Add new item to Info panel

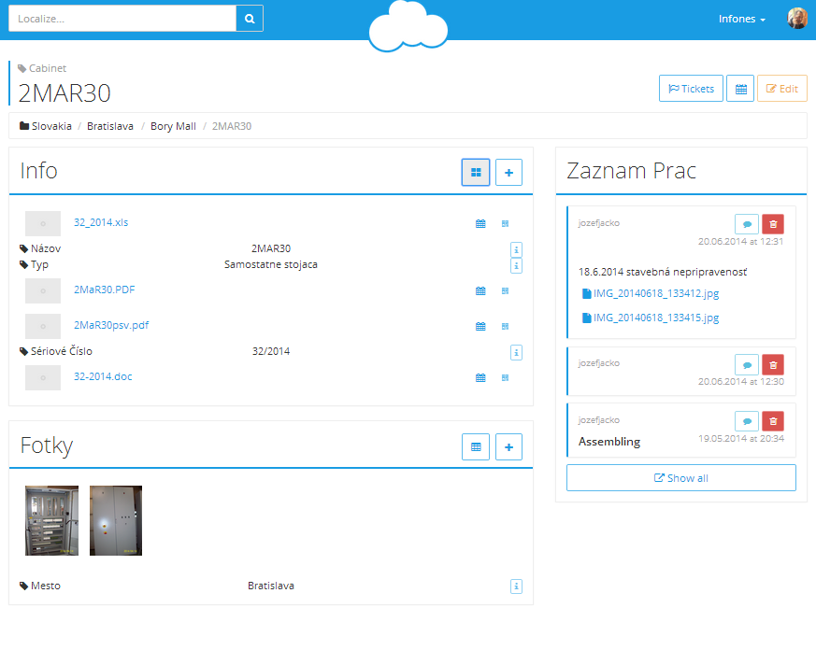click(508, 173)
